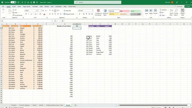Open the General number format dropdown
This screenshot has height=108, width=192.
pyautogui.click(x=92, y=11)
